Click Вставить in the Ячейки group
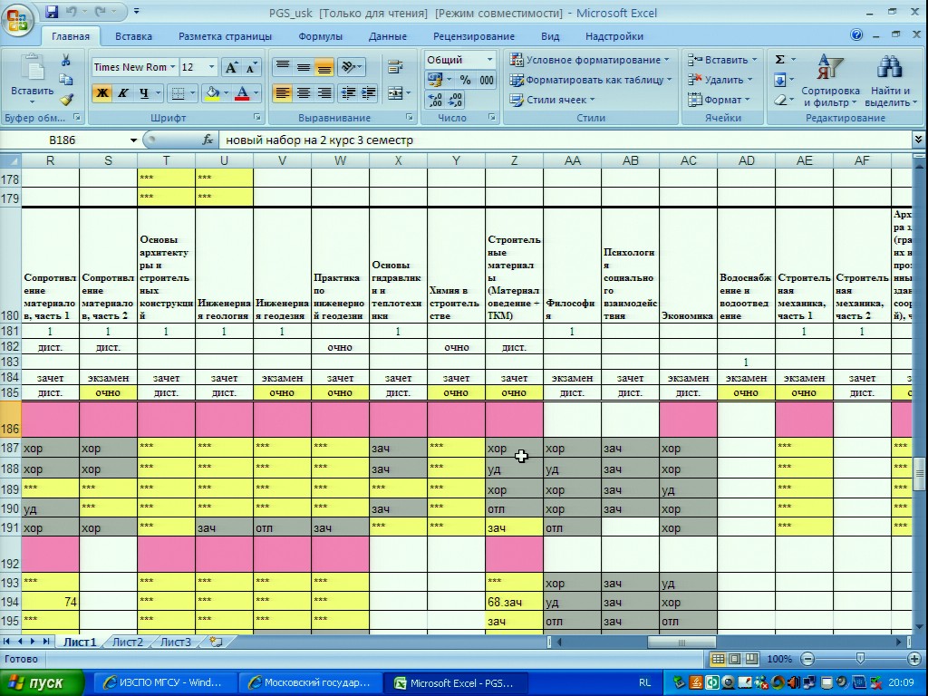 pos(722,60)
